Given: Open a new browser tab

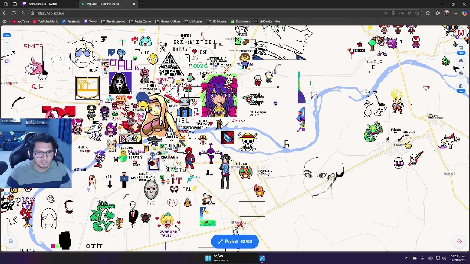Looking at the screenshot, I should tap(142, 4).
